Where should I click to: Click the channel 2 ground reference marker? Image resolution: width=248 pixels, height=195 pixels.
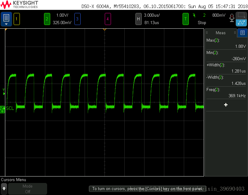(x=2, y=110)
